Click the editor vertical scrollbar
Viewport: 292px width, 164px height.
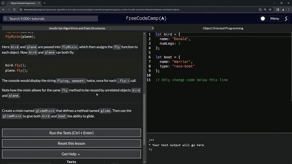[291, 67]
